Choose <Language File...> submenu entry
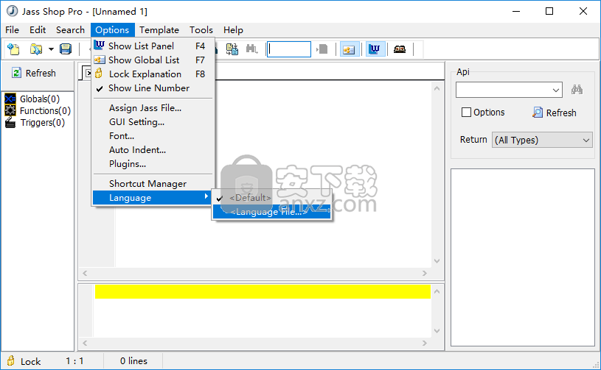The height and width of the screenshot is (370, 601). click(x=271, y=212)
